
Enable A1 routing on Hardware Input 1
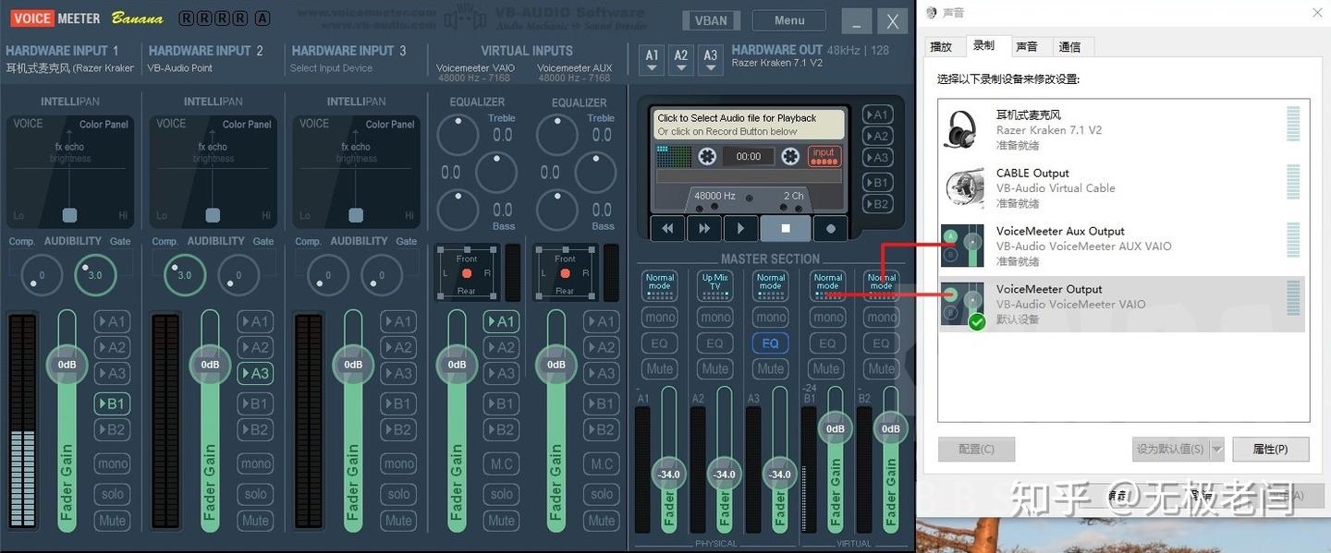pos(112,321)
